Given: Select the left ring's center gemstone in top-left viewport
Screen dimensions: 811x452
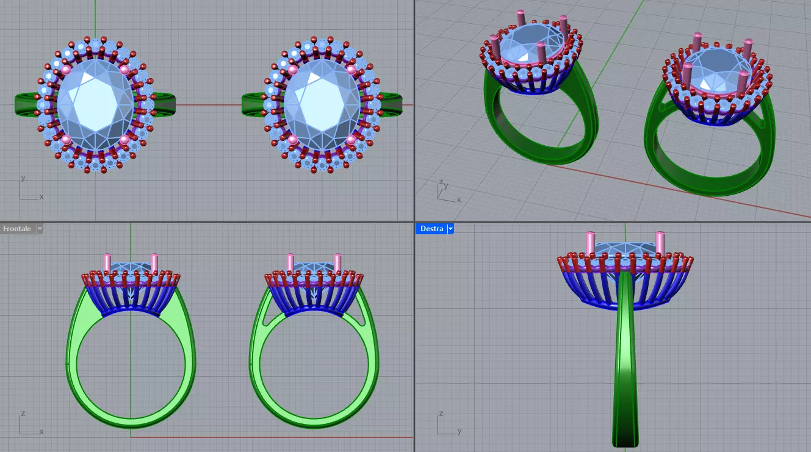Looking at the screenshot, I should pos(95,104).
